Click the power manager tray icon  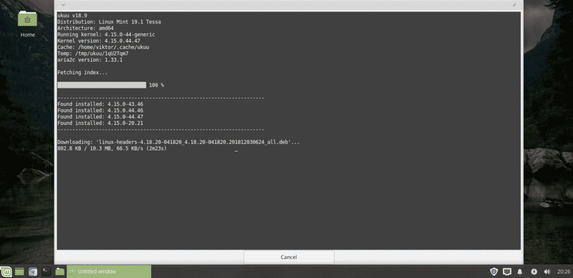tap(534, 271)
